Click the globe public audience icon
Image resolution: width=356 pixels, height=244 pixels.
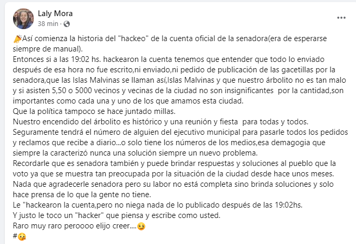pos(67,24)
